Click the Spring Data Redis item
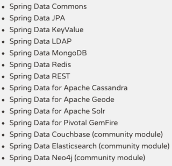This screenshot has height=166, width=172. [40, 65]
